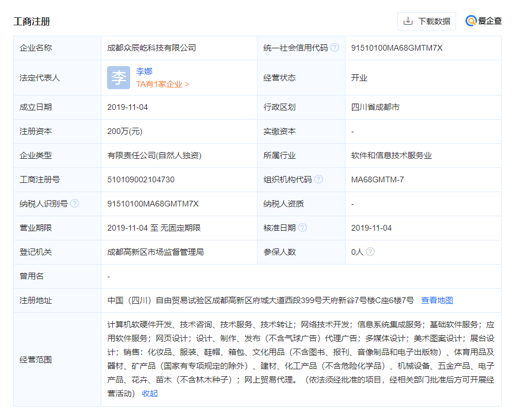Click industry value 软件和信息技术服务业
The width and height of the screenshot is (512, 417).
pos(392,155)
